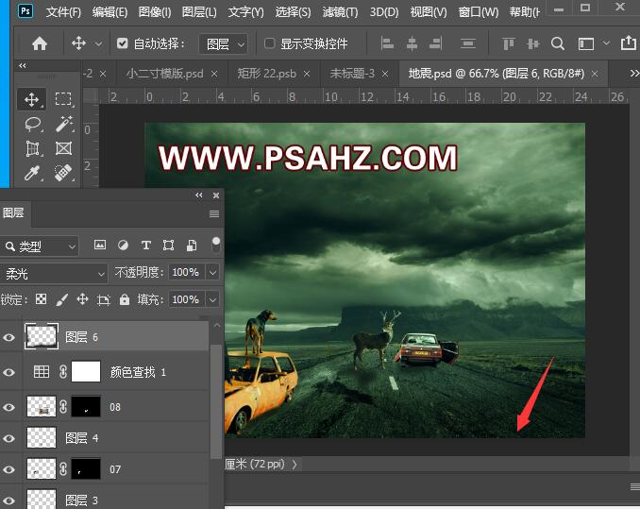640x509 pixels.
Task: Select the Move tool in toolbox
Action: click(31, 99)
